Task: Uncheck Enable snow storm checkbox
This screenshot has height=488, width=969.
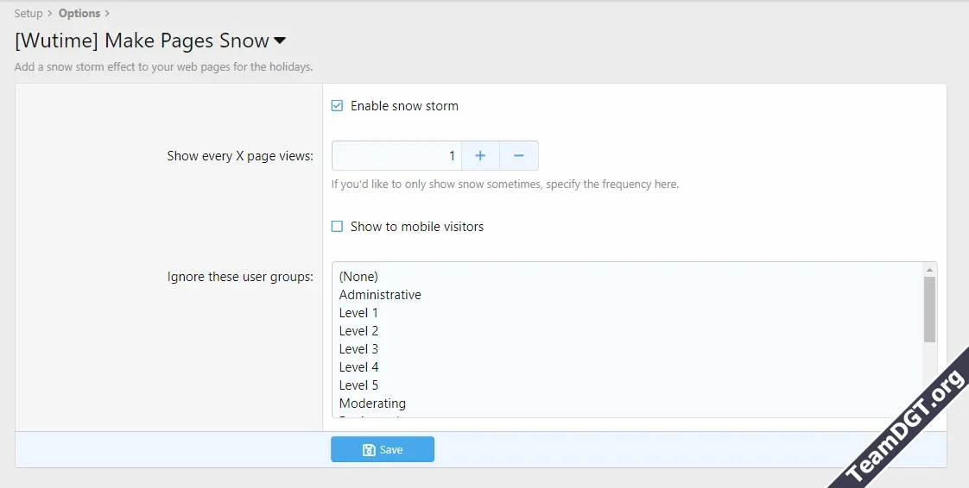Action: (338, 106)
